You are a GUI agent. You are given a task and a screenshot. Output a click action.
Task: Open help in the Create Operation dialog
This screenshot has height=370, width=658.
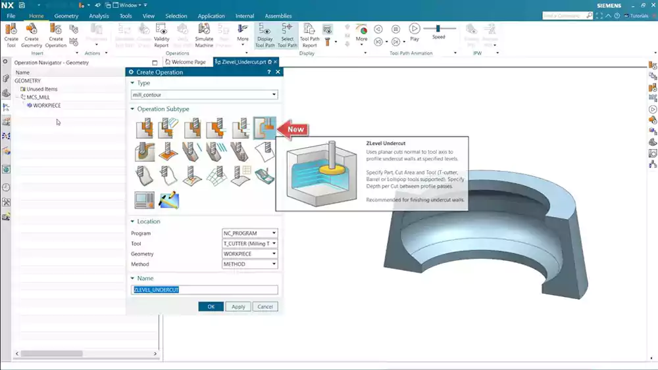click(268, 72)
